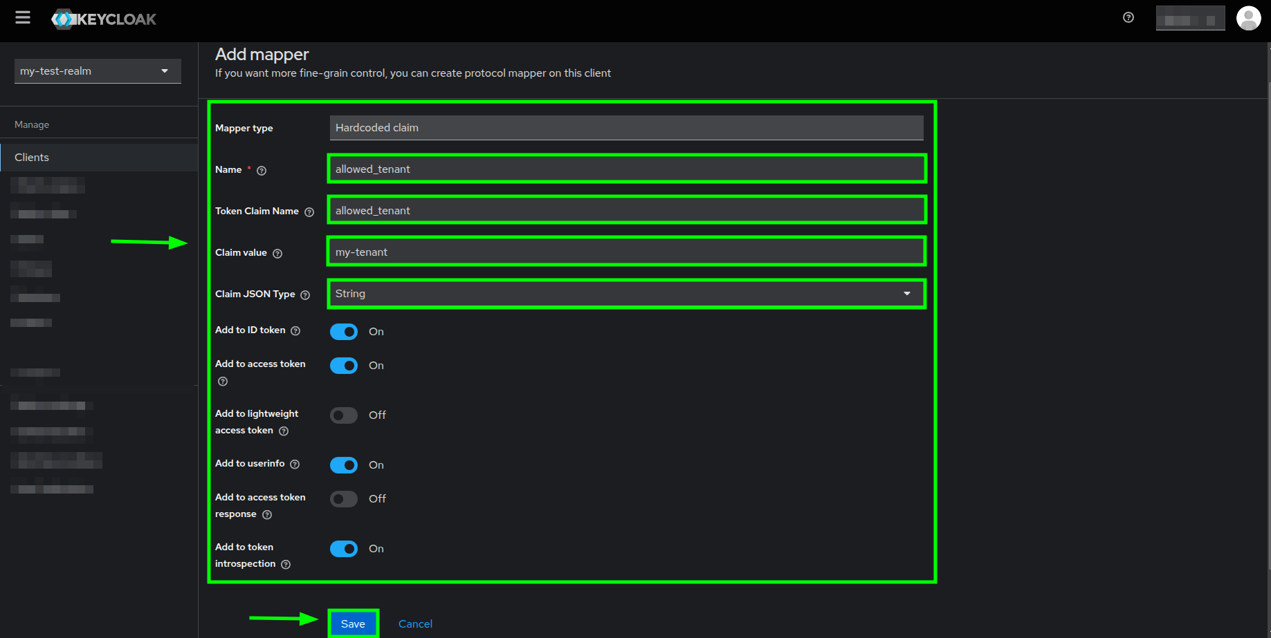This screenshot has height=638, width=1271.
Task: Expand the Claim JSON Type dropdown
Action: point(906,293)
